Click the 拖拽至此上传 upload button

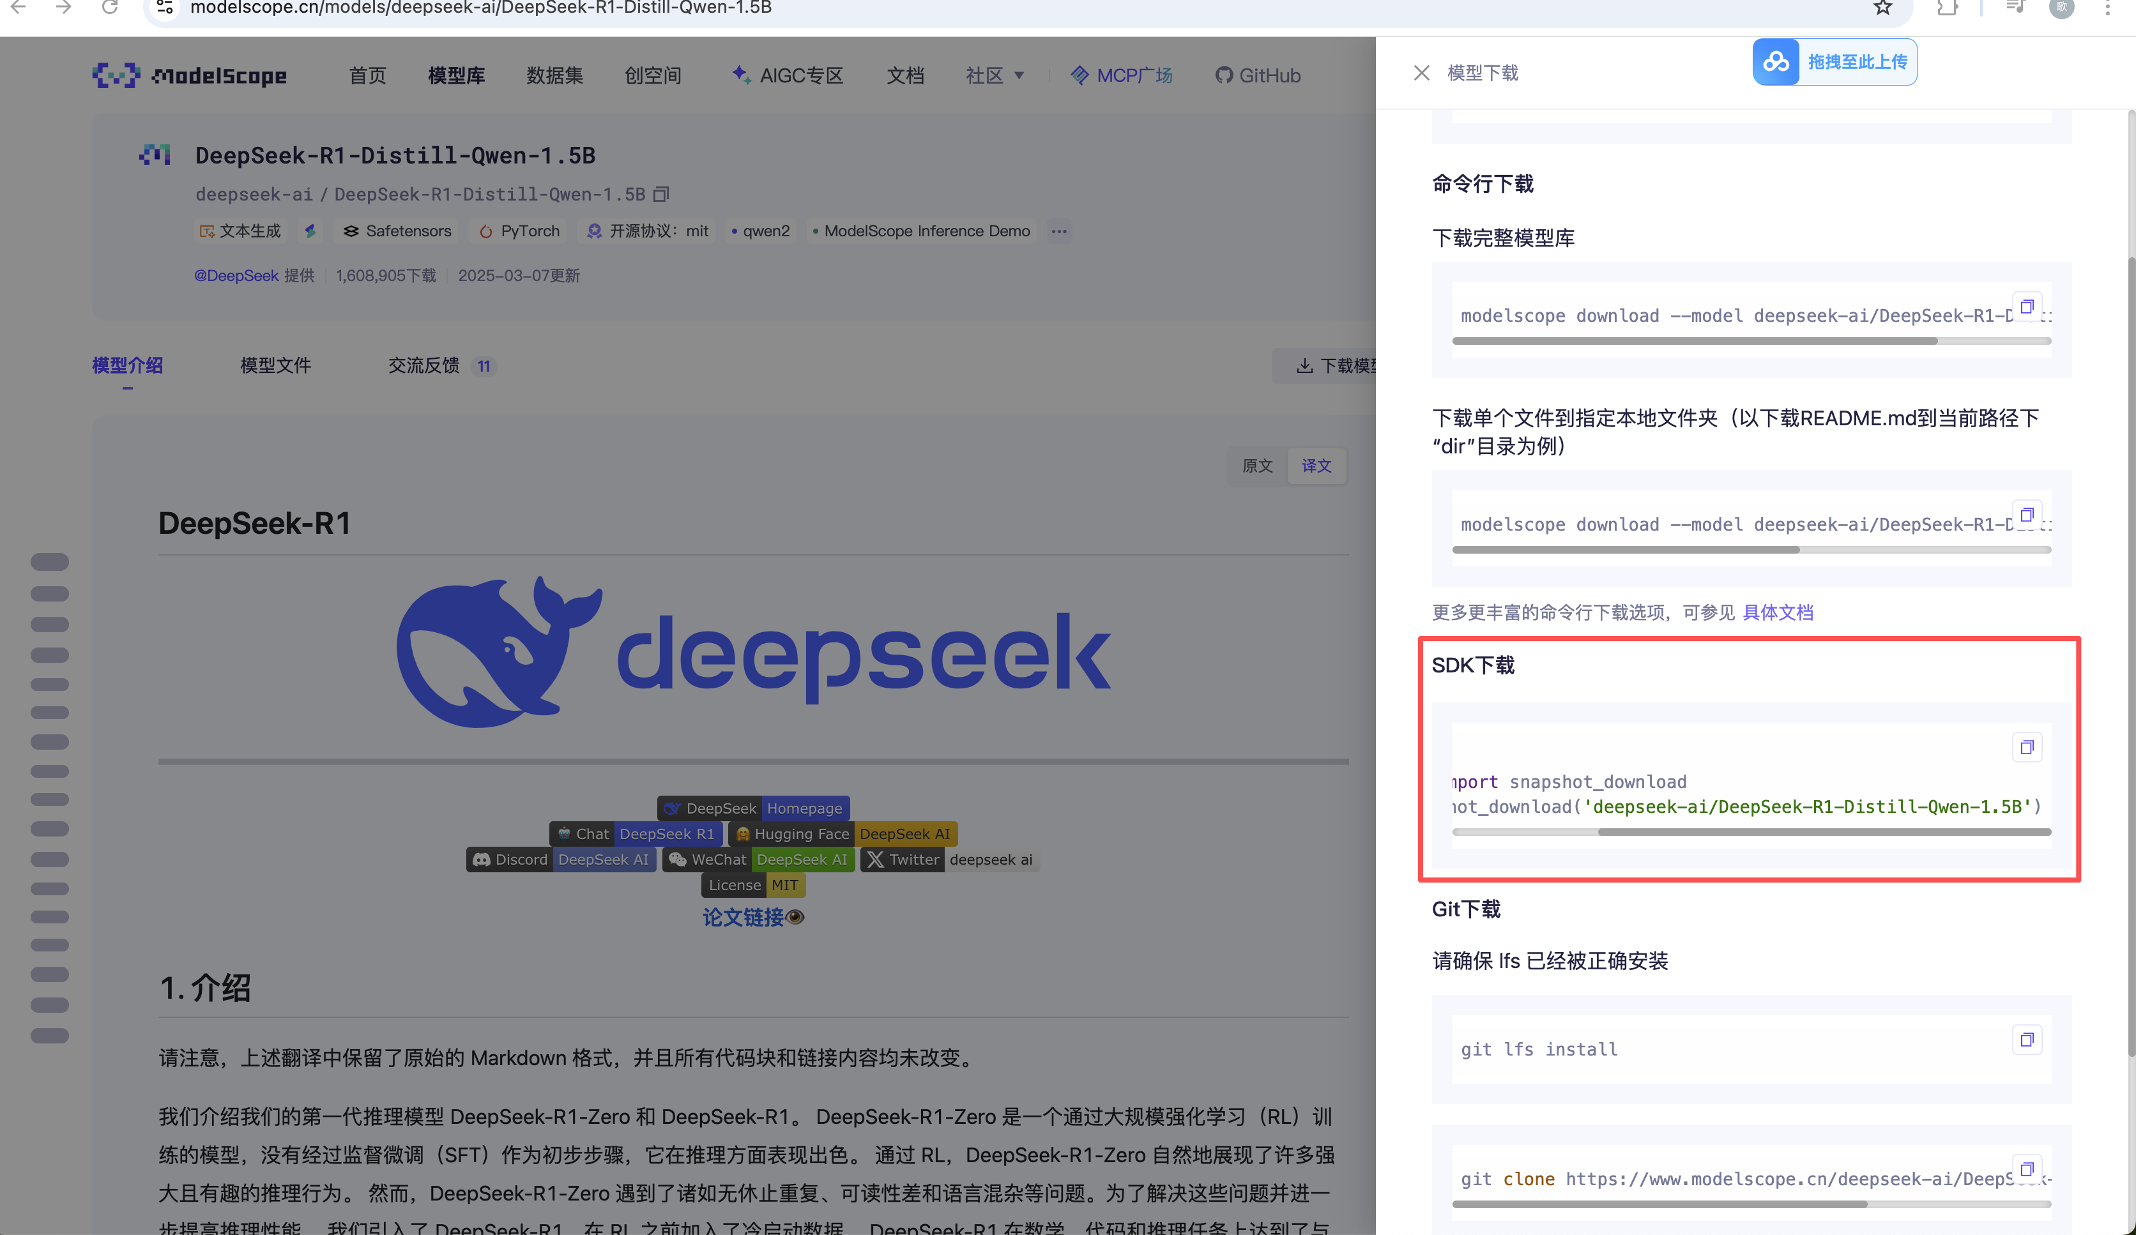[x=1835, y=62]
